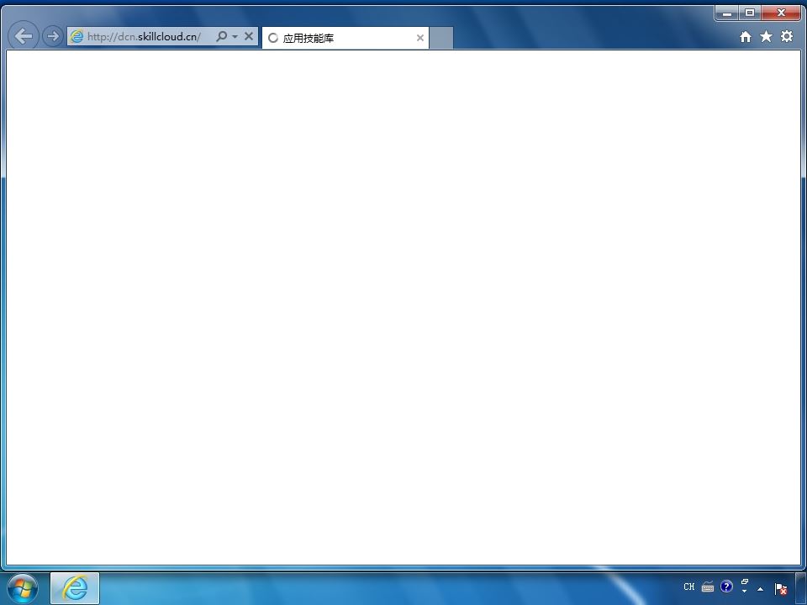The height and width of the screenshot is (605, 807).
Task: Go back using the browser Back arrow
Action: pyautogui.click(x=24, y=36)
